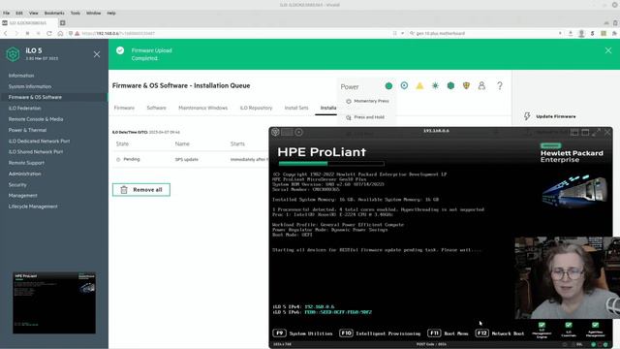
Task: Click the browser reload button
Action: (x=49, y=34)
